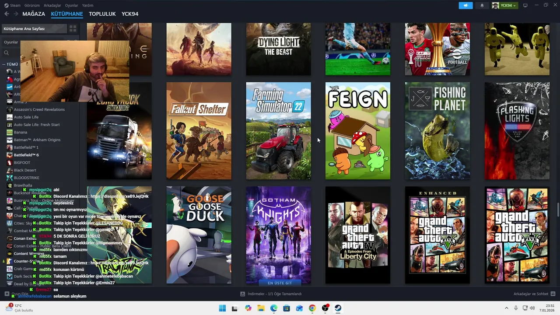The width and height of the screenshot is (560, 315).
Task: Open Dying Light The Beast cover
Action: (x=278, y=49)
